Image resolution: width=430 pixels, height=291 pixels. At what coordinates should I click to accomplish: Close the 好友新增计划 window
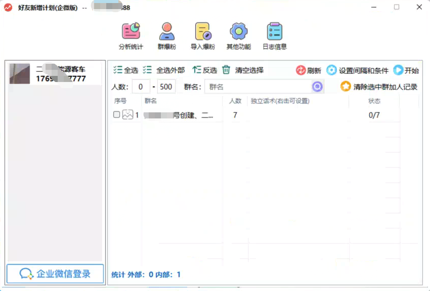click(x=419, y=7)
